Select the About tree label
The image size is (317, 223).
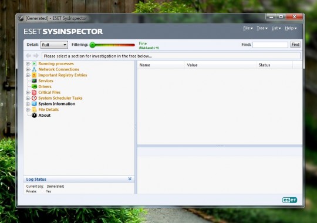coord(45,115)
